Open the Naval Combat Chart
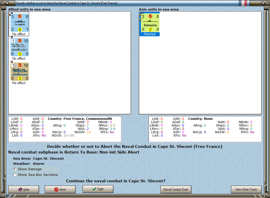 [176, 190]
